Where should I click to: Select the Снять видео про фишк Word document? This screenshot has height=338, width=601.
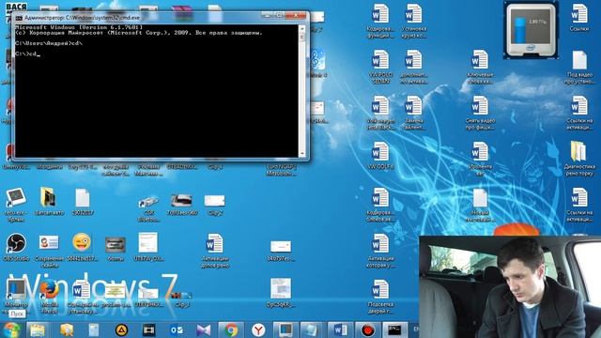coord(480,113)
